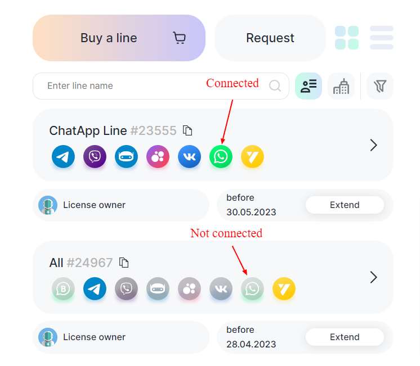The image size is (420, 366).
Task: Switch to list view layout
Action: click(381, 38)
